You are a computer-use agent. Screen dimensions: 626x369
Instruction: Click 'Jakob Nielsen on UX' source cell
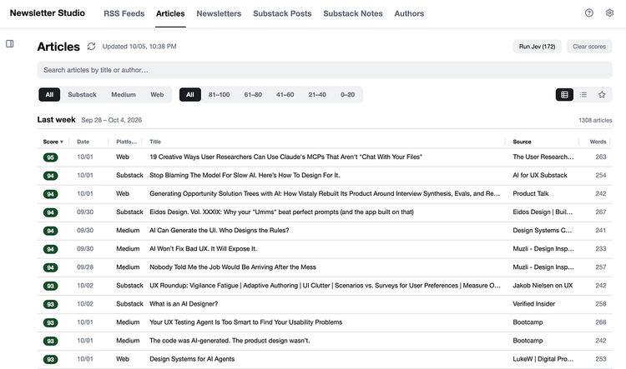543,286
